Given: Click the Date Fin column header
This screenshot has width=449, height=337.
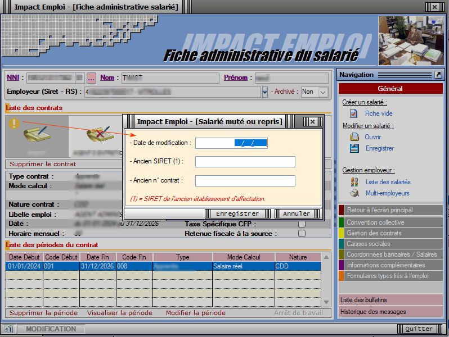Looking at the screenshot, I should coord(98,257).
